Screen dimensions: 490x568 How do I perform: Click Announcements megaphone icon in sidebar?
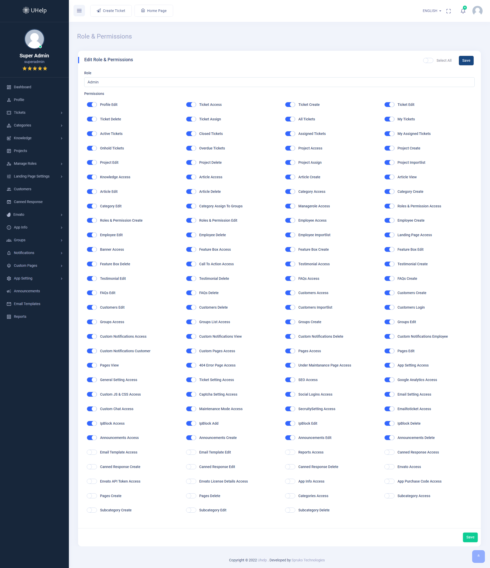tap(9, 291)
